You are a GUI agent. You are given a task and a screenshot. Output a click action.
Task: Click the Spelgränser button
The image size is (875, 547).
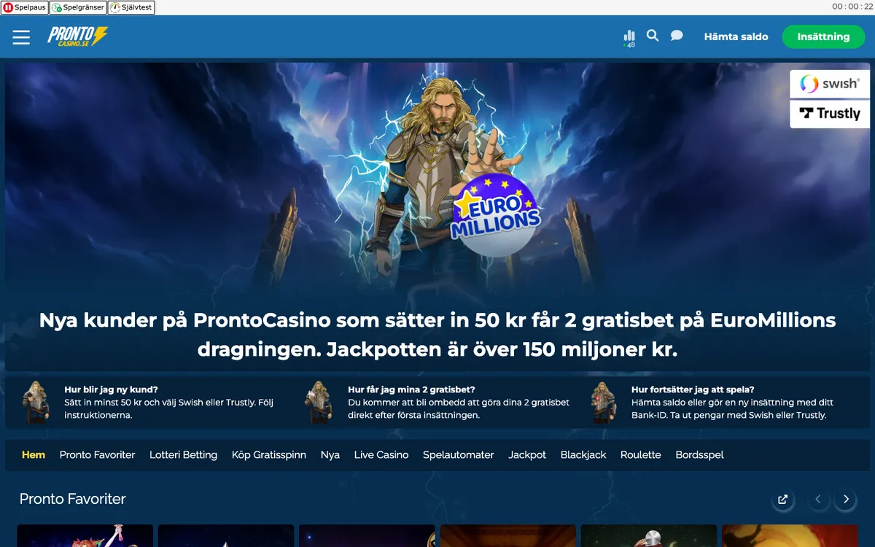[x=78, y=7]
